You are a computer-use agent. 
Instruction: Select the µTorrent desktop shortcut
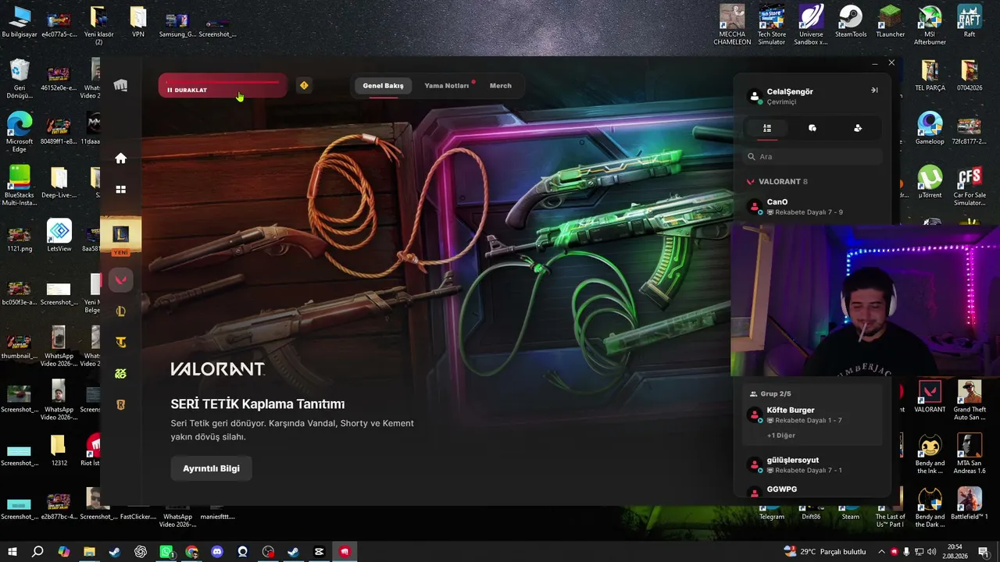point(930,182)
